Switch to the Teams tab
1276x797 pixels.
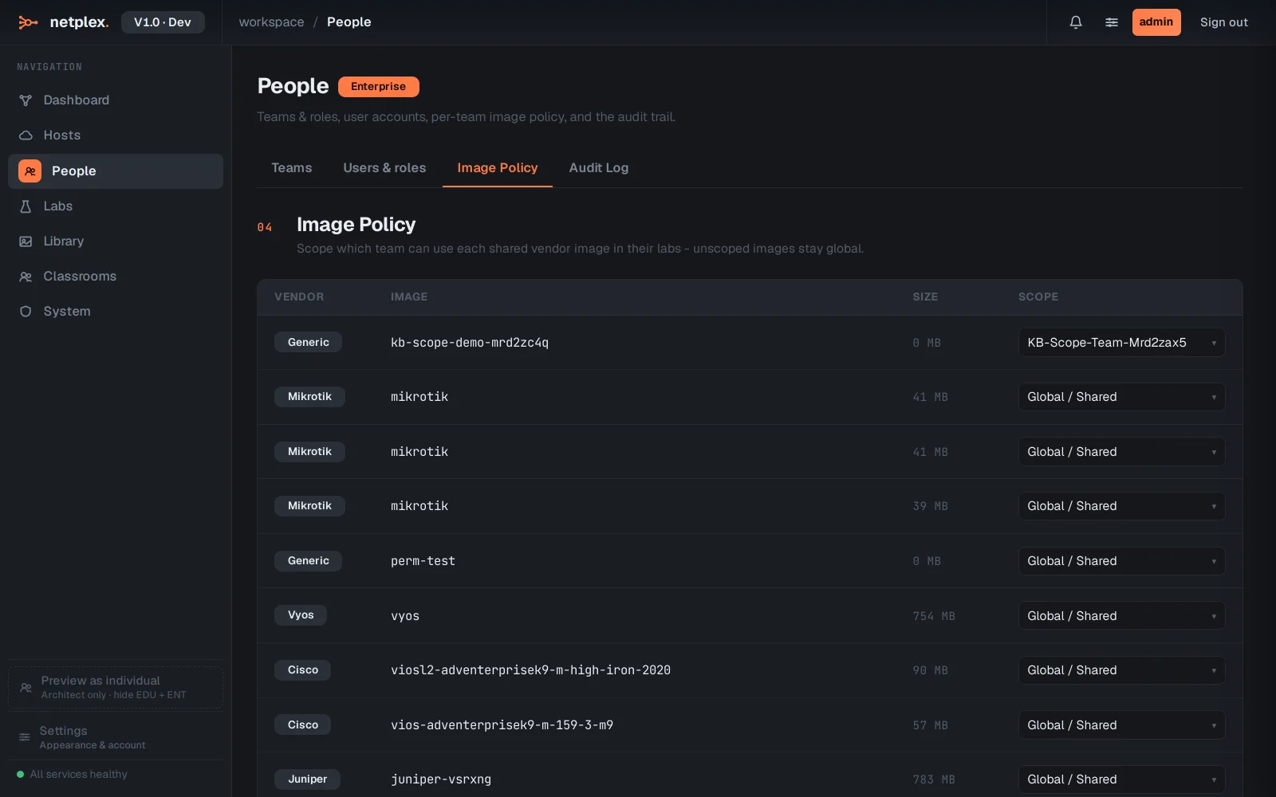pyautogui.click(x=292, y=168)
